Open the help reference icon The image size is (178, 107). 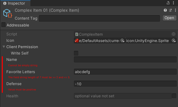[165, 10]
